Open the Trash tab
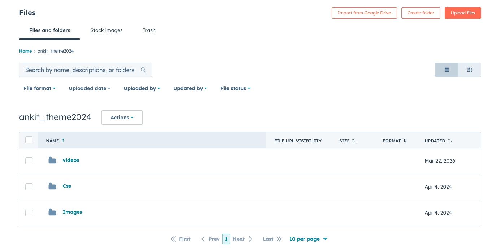This screenshot has width=483, height=252. pyautogui.click(x=149, y=30)
